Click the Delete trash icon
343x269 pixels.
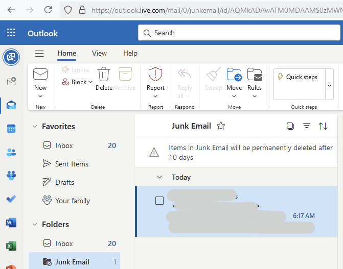(x=104, y=74)
